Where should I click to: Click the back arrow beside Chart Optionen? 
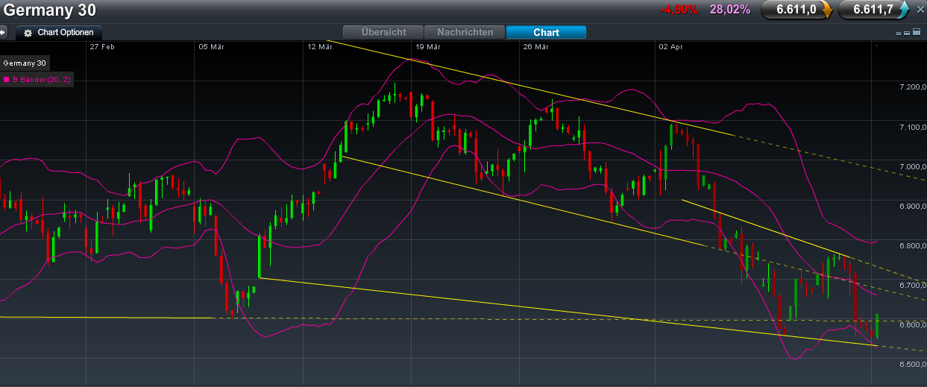[2, 33]
